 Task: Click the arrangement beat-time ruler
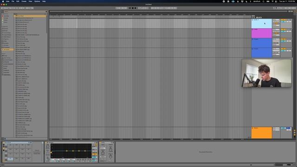pos(150,14)
